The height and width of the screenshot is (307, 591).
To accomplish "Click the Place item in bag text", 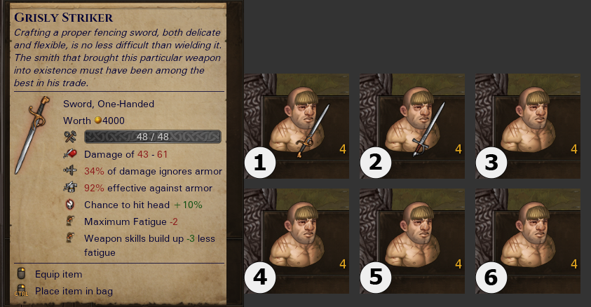I will tap(74, 291).
